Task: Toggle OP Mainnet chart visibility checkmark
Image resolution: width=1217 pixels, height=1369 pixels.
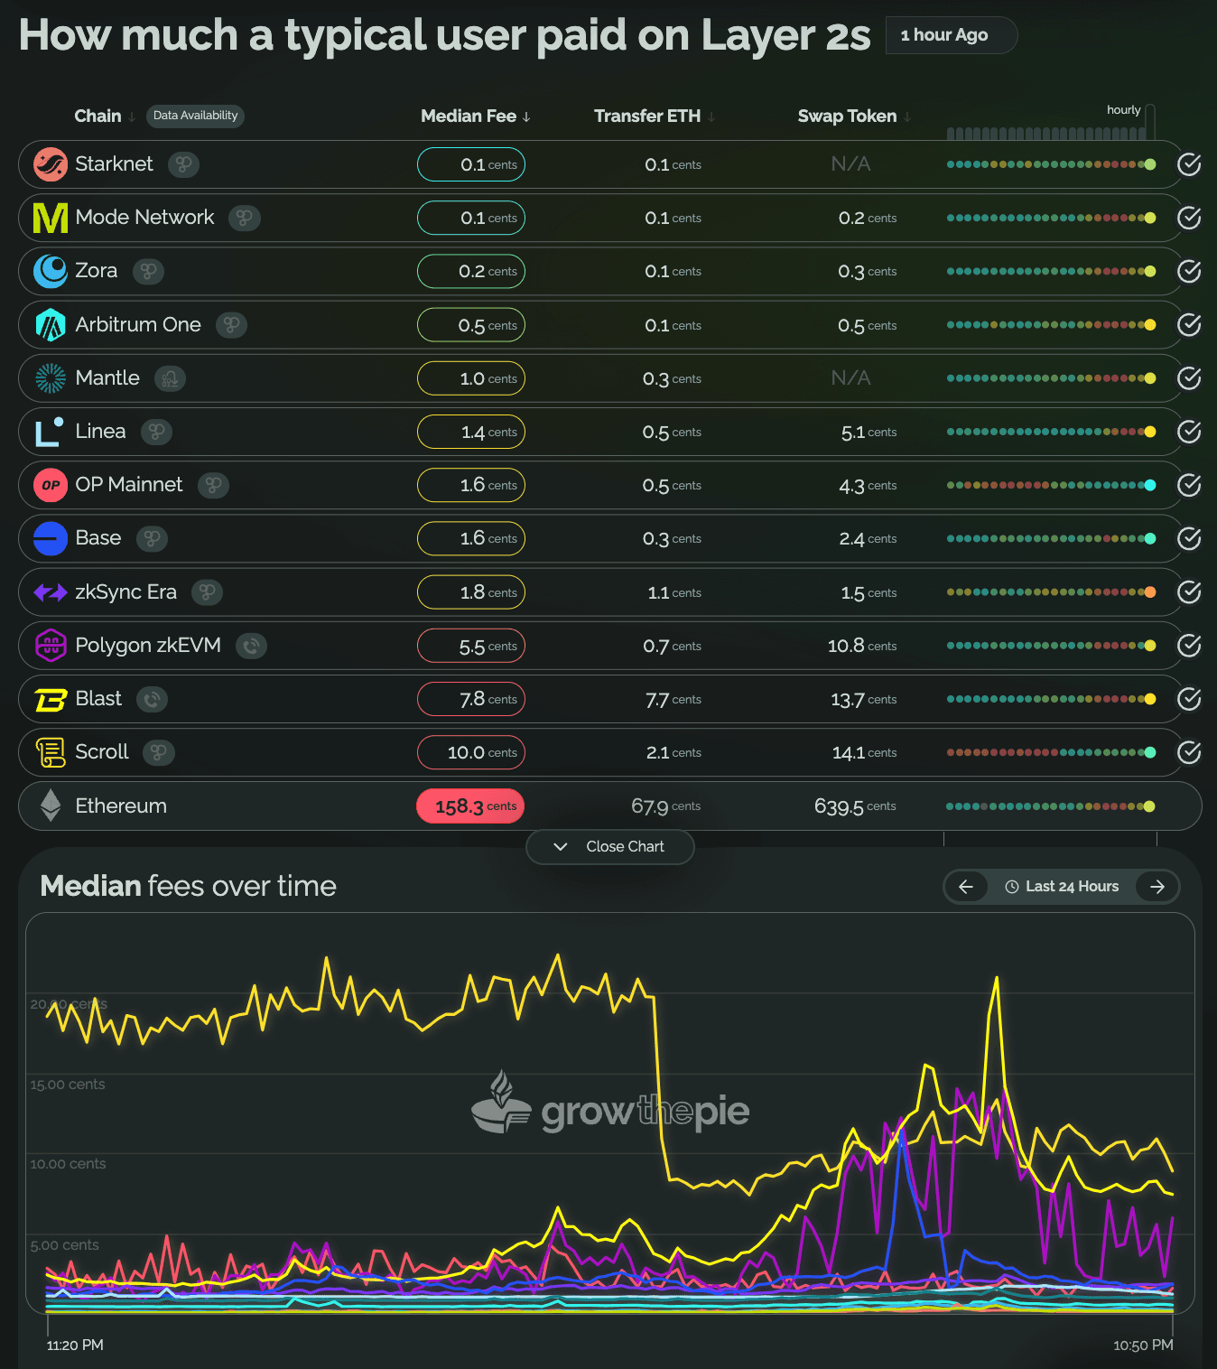Action: pos(1189,485)
